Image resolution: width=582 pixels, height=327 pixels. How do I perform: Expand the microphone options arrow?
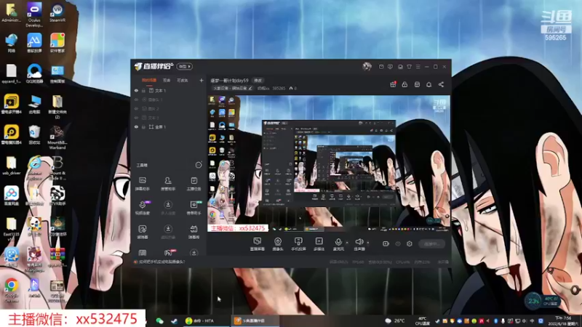347,243
